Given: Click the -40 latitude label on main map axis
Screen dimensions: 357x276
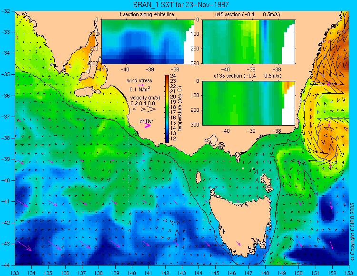Looking at the screenshot, I should (x=5, y=180).
